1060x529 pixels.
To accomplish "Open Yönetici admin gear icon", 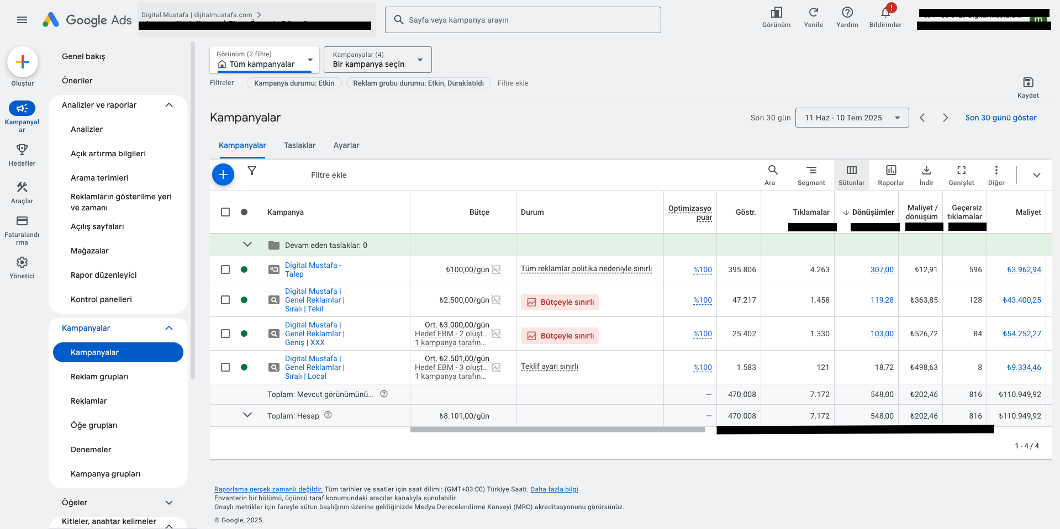I will point(22,262).
